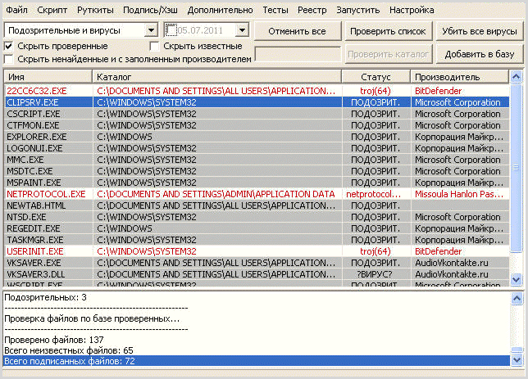The height and width of the screenshot is (379, 528).
Task: Open the Настройка menu
Action: (x=412, y=11)
